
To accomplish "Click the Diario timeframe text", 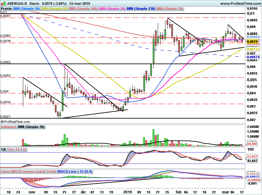I will tap(34, 3).
